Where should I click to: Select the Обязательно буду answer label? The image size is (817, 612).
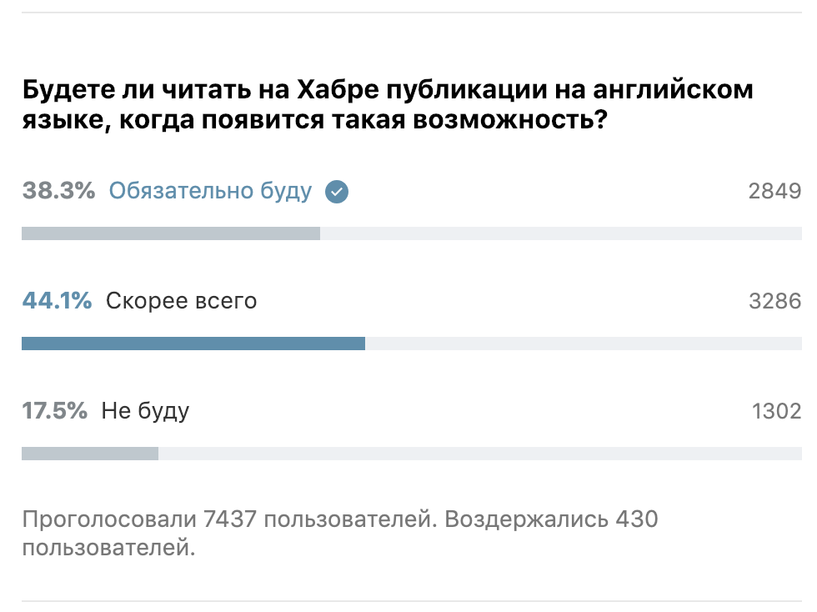(x=210, y=191)
